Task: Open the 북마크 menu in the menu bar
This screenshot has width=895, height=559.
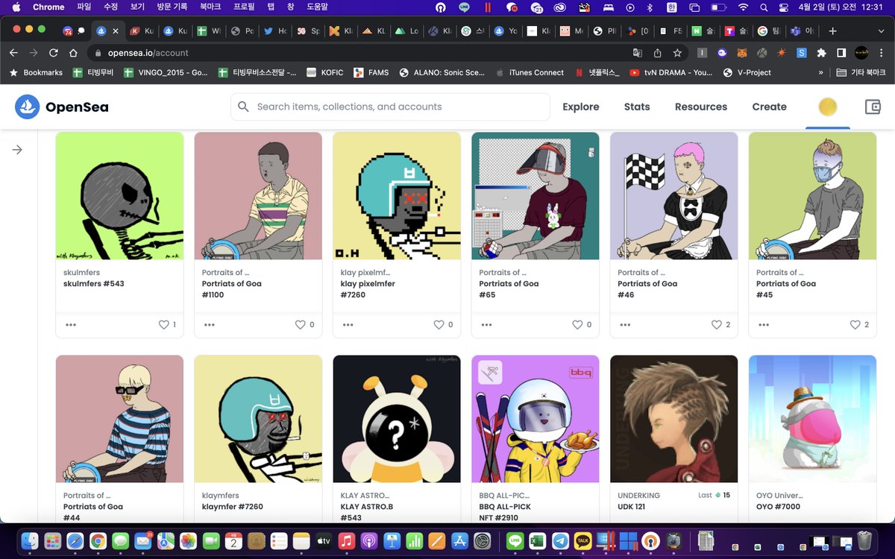Action: 210,7
